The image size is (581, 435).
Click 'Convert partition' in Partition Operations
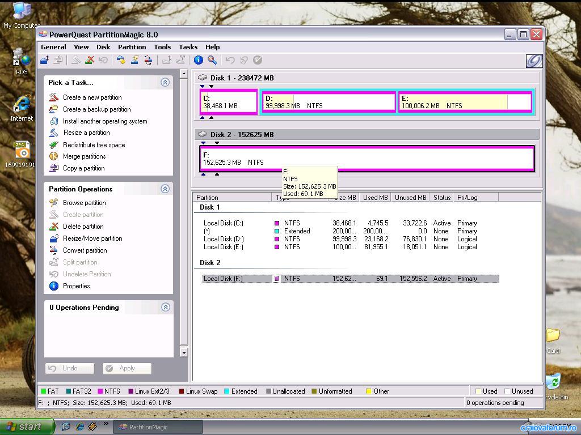tap(85, 250)
